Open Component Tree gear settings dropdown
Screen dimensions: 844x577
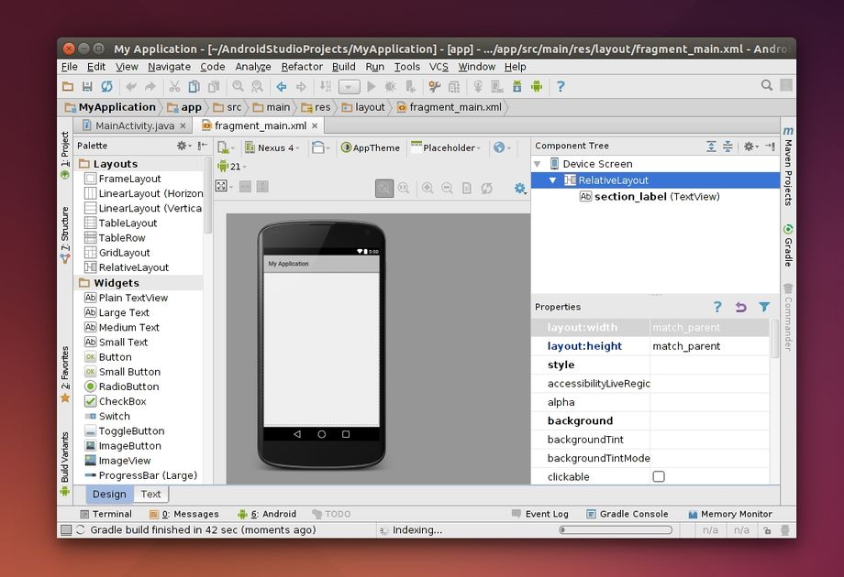pos(750,147)
